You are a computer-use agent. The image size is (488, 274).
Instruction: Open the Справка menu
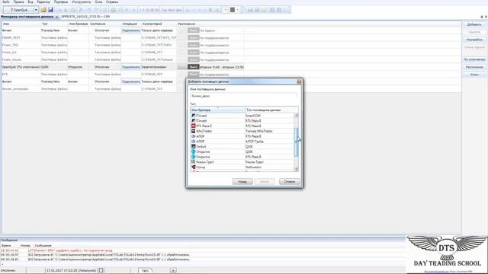112,2
